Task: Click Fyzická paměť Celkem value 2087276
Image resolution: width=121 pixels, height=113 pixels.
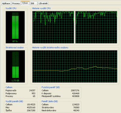Action: [75, 90]
